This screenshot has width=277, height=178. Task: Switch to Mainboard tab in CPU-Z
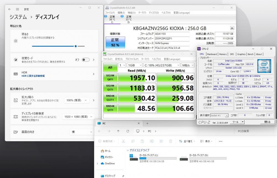pyautogui.click(x=212, y=54)
